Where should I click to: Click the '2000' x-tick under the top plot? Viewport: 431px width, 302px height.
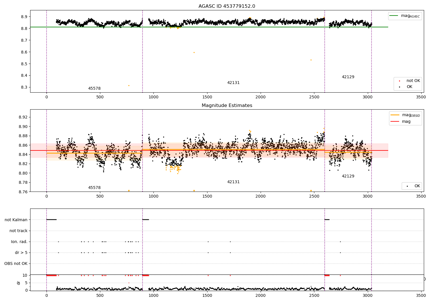(x=261, y=97)
